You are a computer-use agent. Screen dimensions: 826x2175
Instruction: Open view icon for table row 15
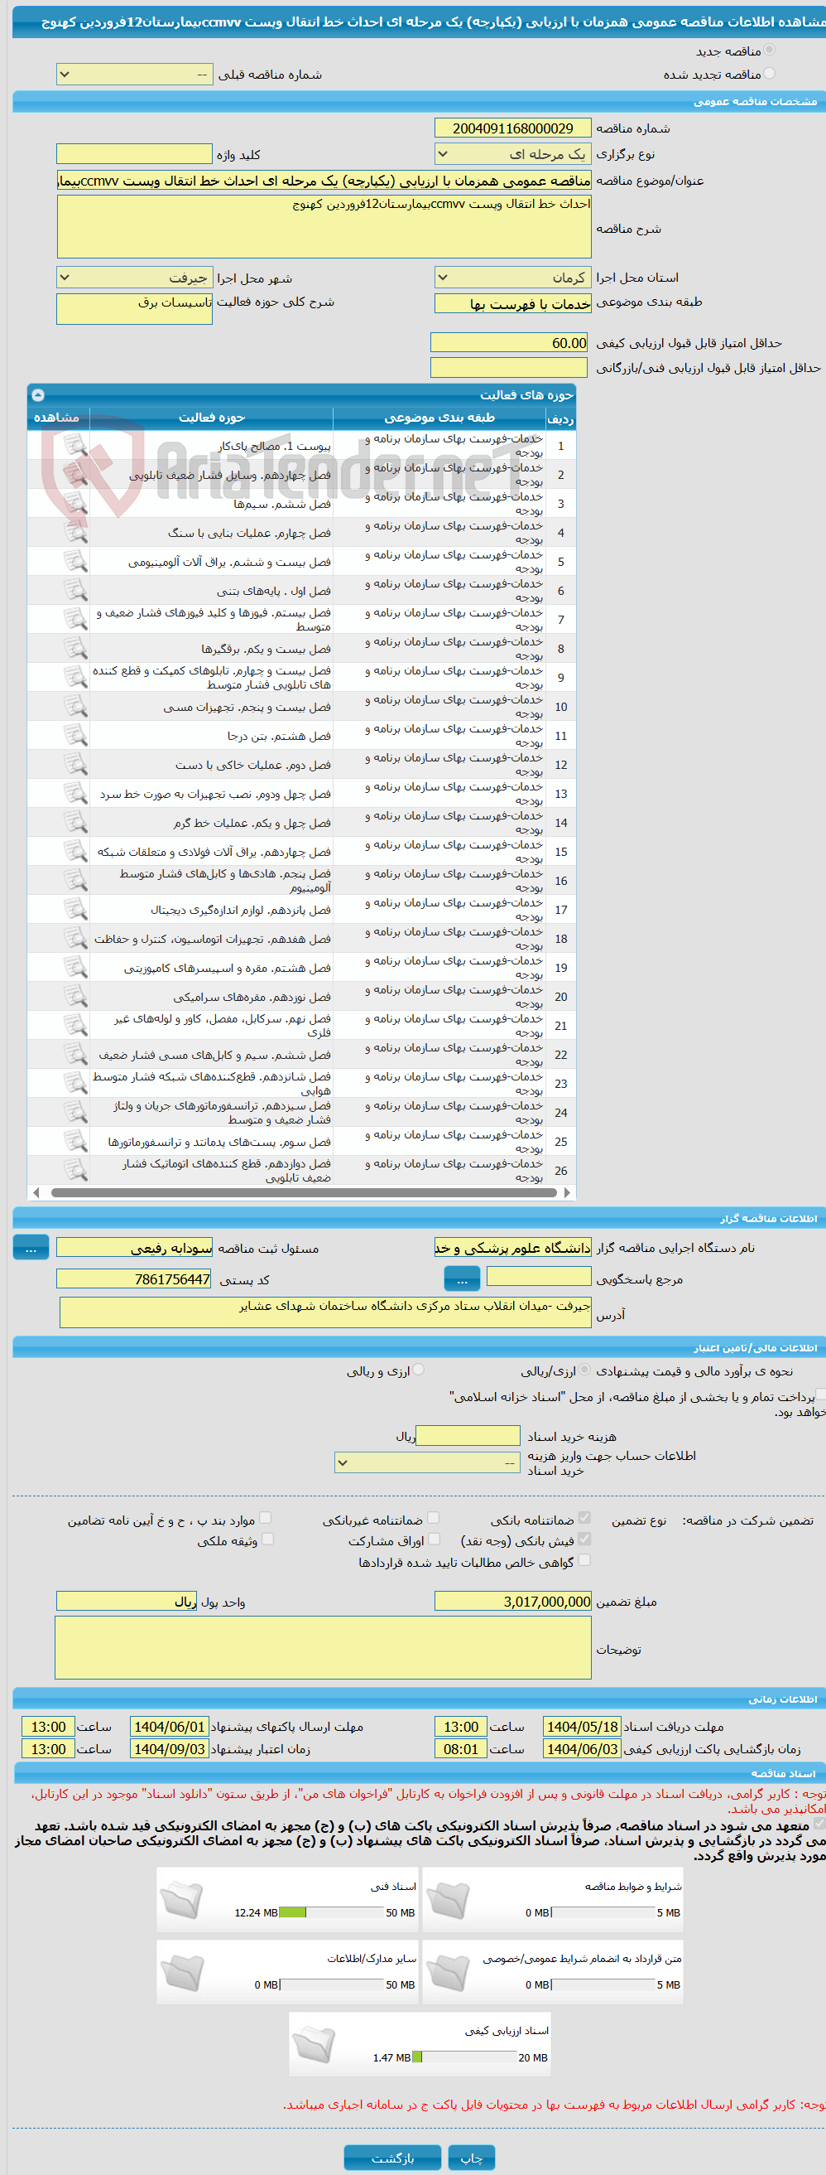pos(75,851)
